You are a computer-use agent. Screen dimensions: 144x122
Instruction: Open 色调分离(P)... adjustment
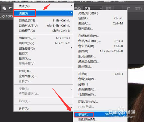100,79
